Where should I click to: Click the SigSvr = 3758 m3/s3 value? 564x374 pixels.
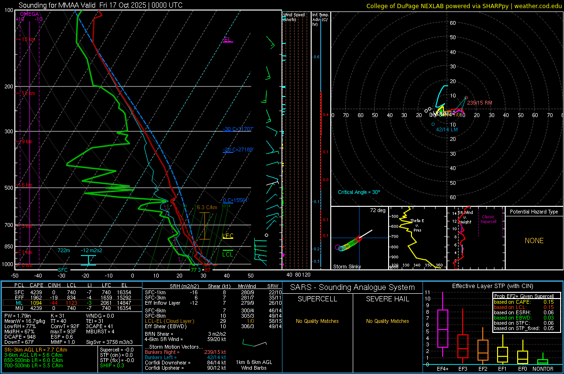tap(109, 342)
